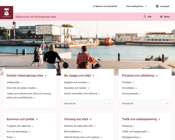Click arrow icon beside Bo, bygga och miljö

93,76
